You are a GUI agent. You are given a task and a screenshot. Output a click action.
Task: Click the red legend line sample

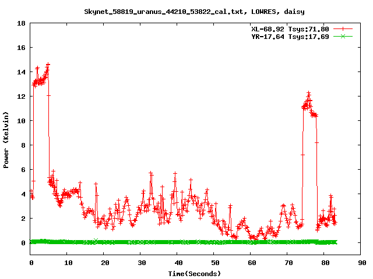pyautogui.click(x=343, y=29)
